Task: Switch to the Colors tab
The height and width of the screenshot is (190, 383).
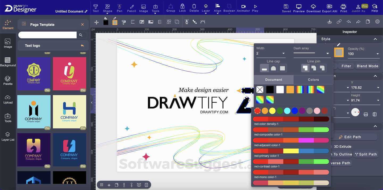Action: (313, 79)
